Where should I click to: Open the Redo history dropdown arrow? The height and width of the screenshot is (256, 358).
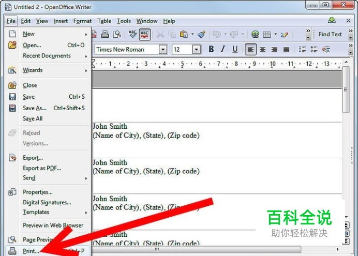pos(243,34)
